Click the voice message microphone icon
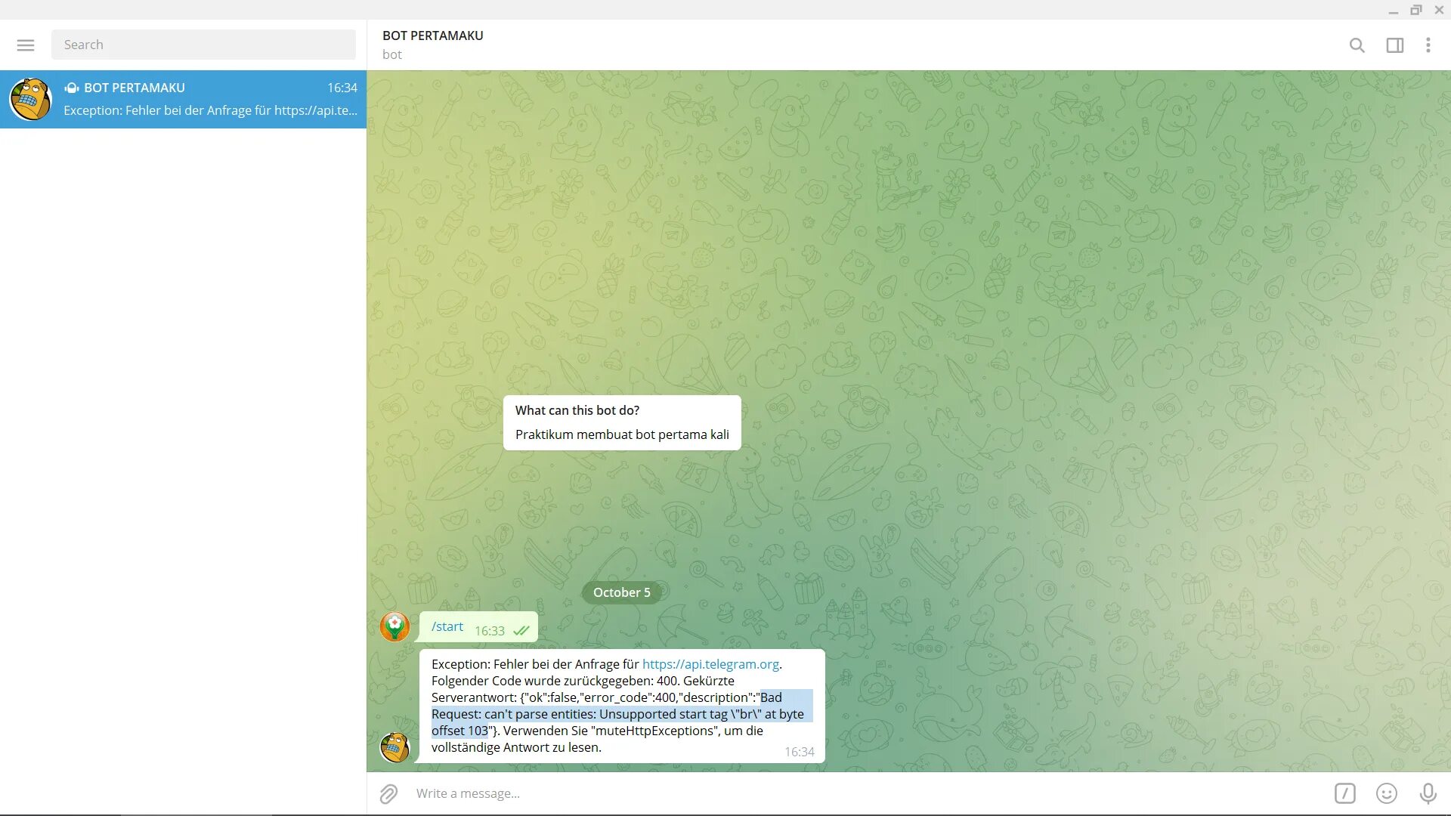 coord(1428,793)
